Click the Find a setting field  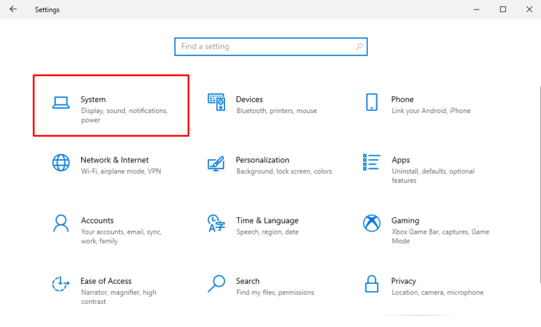[x=264, y=47]
